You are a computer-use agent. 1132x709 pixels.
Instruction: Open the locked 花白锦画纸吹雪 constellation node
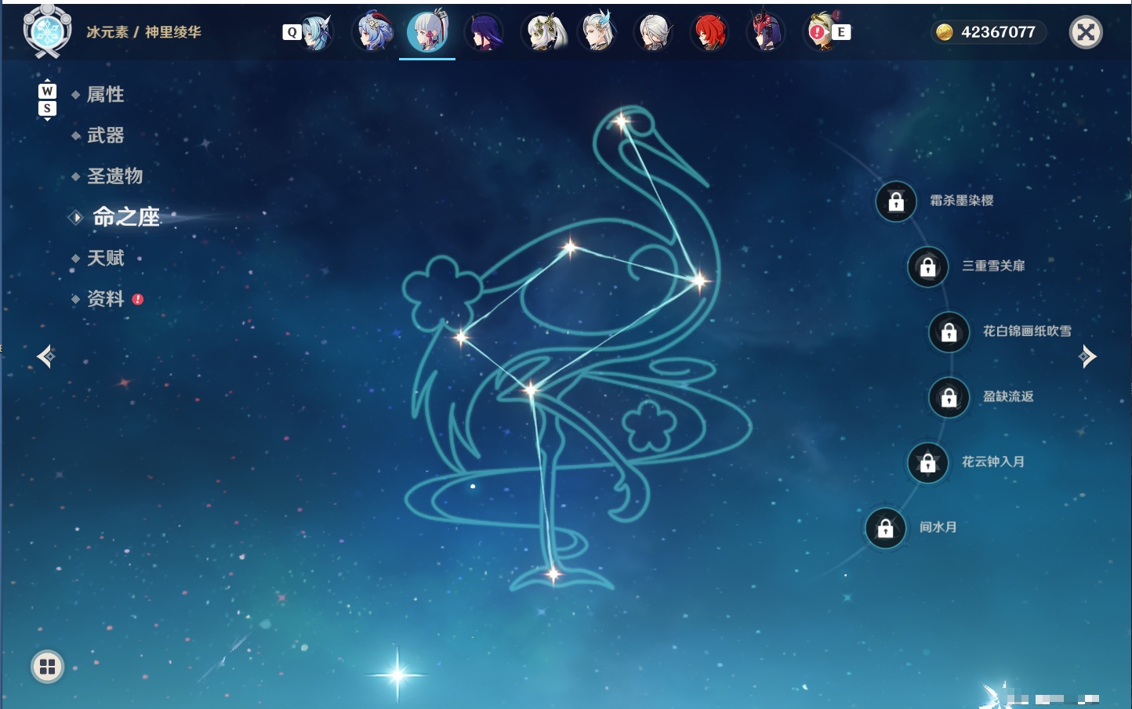[949, 332]
